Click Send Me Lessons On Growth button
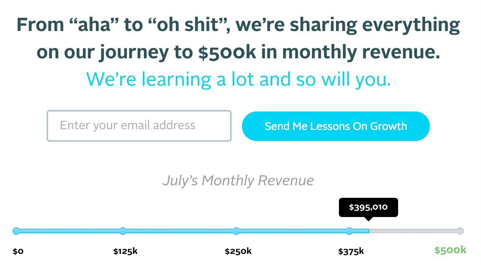This screenshot has width=481, height=265. [x=336, y=126]
